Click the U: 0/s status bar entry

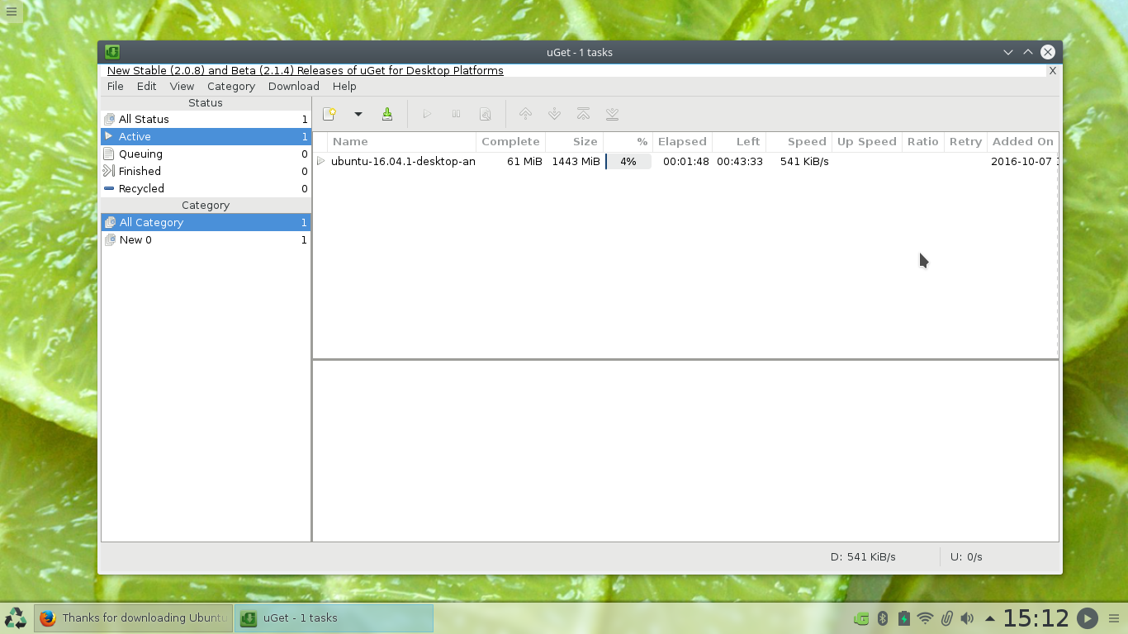pos(966,557)
